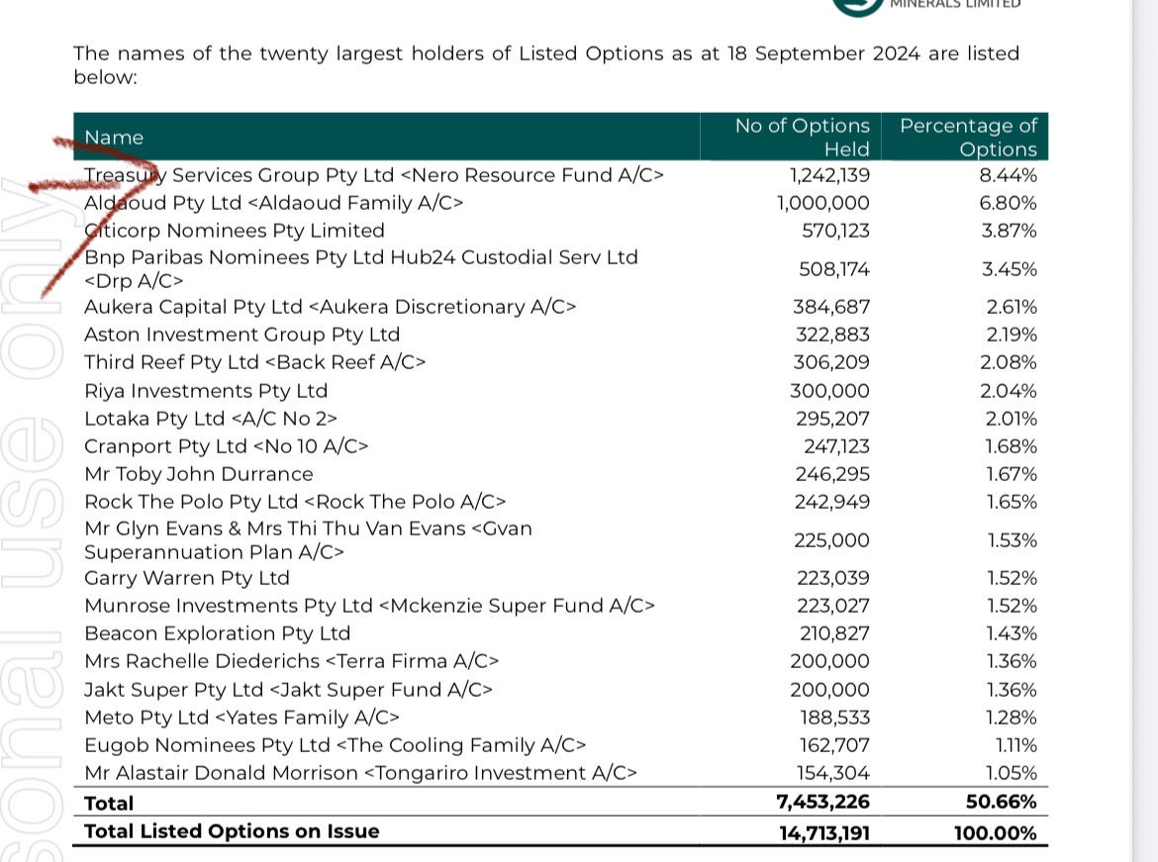Image resolution: width=1158 pixels, height=862 pixels.
Task: Select the percentage 2.04%
Action: click(1009, 391)
